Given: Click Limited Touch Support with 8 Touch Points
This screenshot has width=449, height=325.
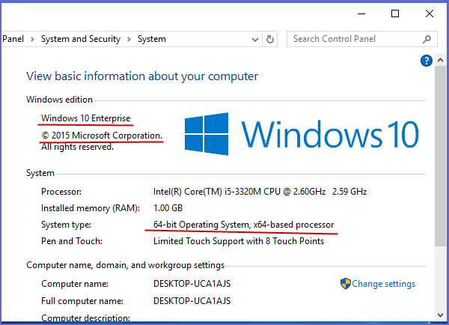Looking at the screenshot, I should [239, 241].
